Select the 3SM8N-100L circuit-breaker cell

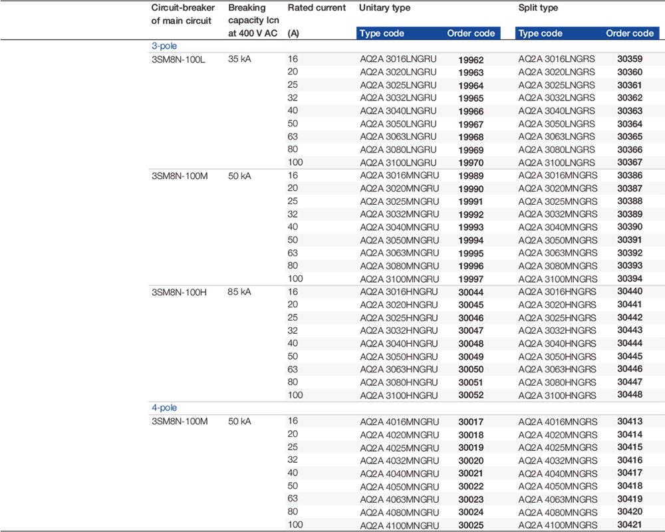click(179, 59)
